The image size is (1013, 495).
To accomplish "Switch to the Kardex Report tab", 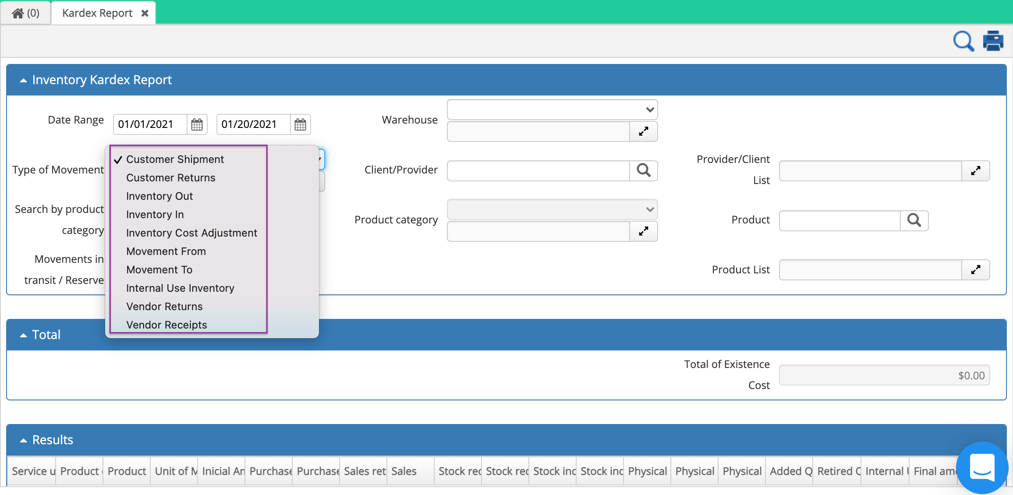I will [97, 13].
